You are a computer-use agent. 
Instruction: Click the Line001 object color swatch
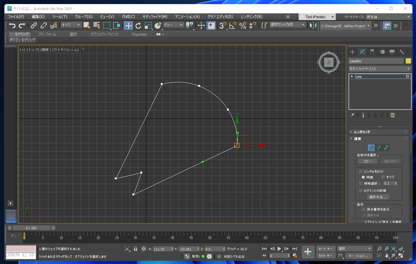408,61
